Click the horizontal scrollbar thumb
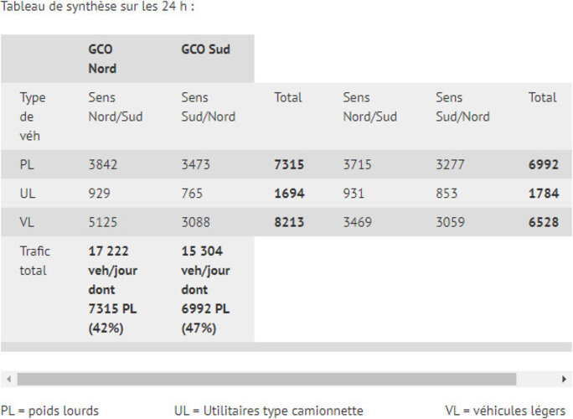 266,379
